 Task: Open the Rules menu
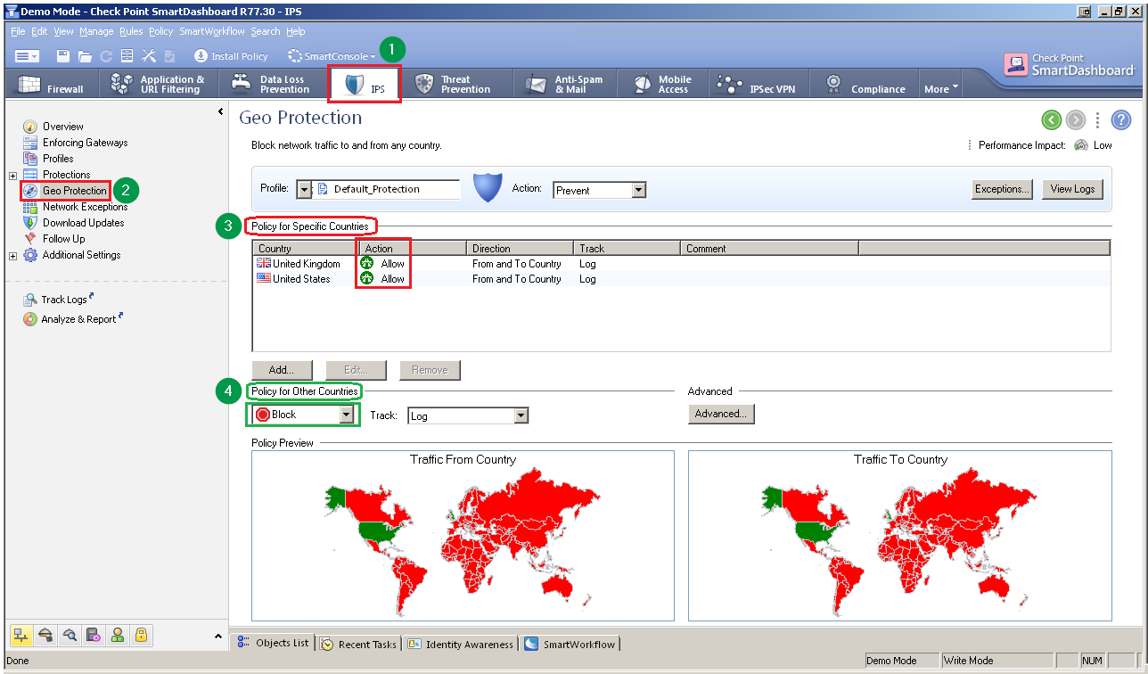(131, 31)
